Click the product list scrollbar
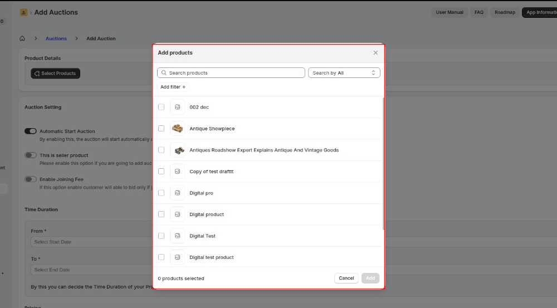Screen dimensions: 557x308 click(x=383, y=163)
